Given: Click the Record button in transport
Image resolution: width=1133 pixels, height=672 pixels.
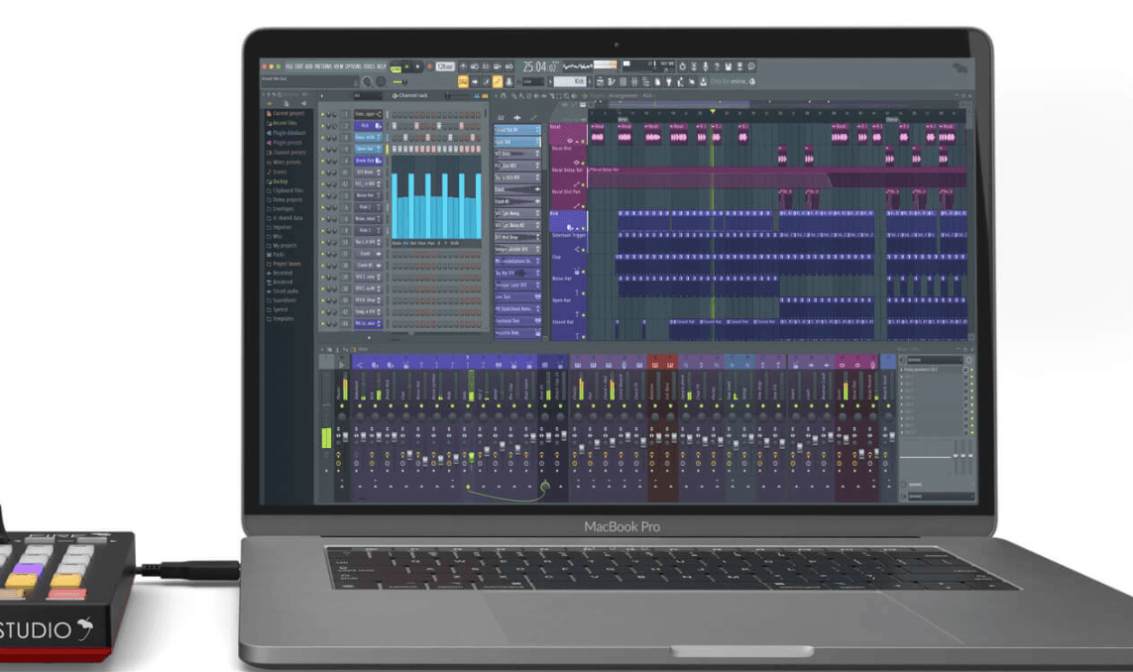Looking at the screenshot, I should (430, 66).
